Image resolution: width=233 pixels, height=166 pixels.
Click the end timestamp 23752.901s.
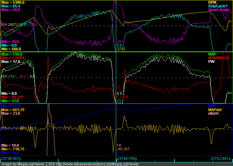[x=221, y=159]
